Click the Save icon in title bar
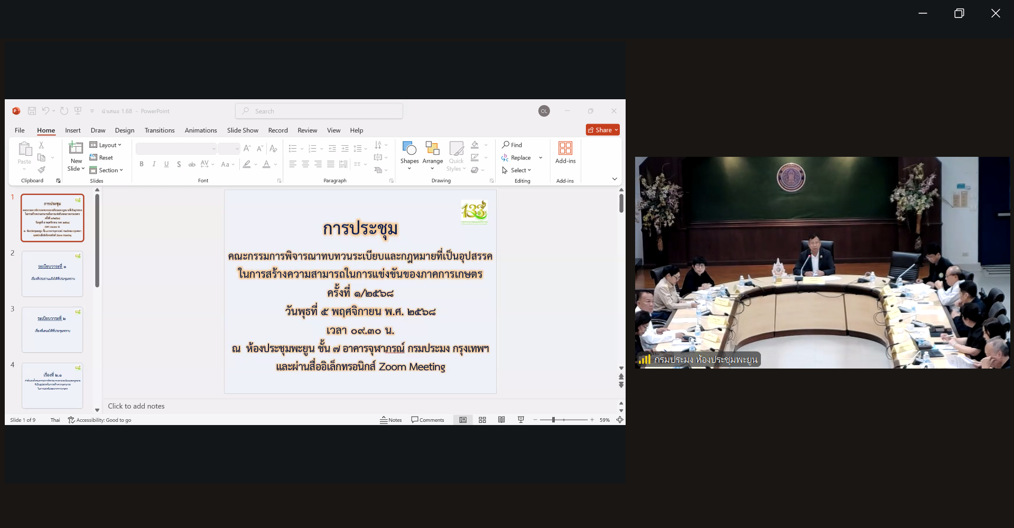Image resolution: width=1014 pixels, height=528 pixels. click(32, 111)
